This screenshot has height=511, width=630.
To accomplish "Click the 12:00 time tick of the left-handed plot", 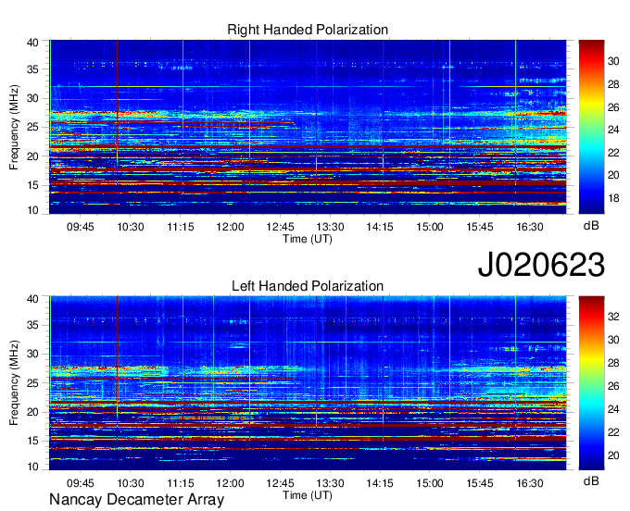I will 230,483.
